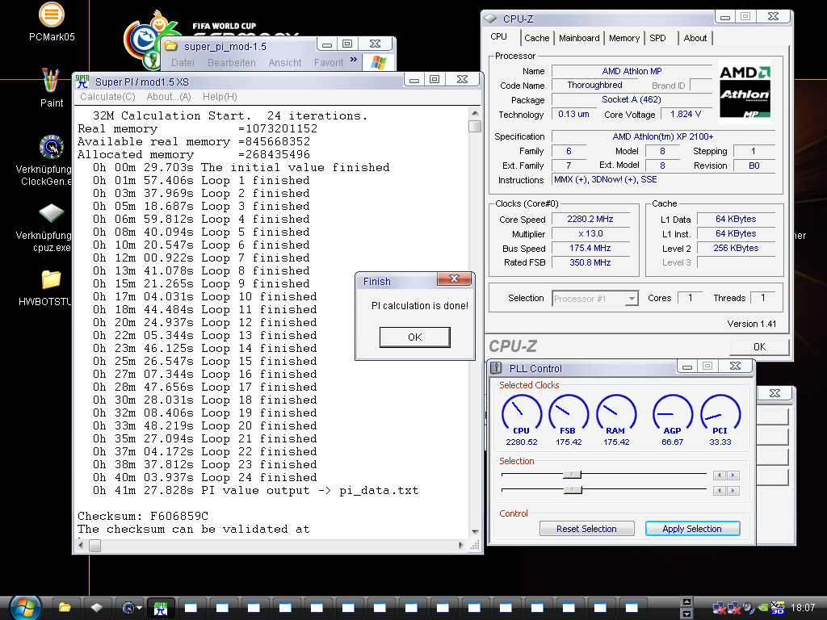Open the Calculate(C) menu in Super PI

pyautogui.click(x=107, y=97)
